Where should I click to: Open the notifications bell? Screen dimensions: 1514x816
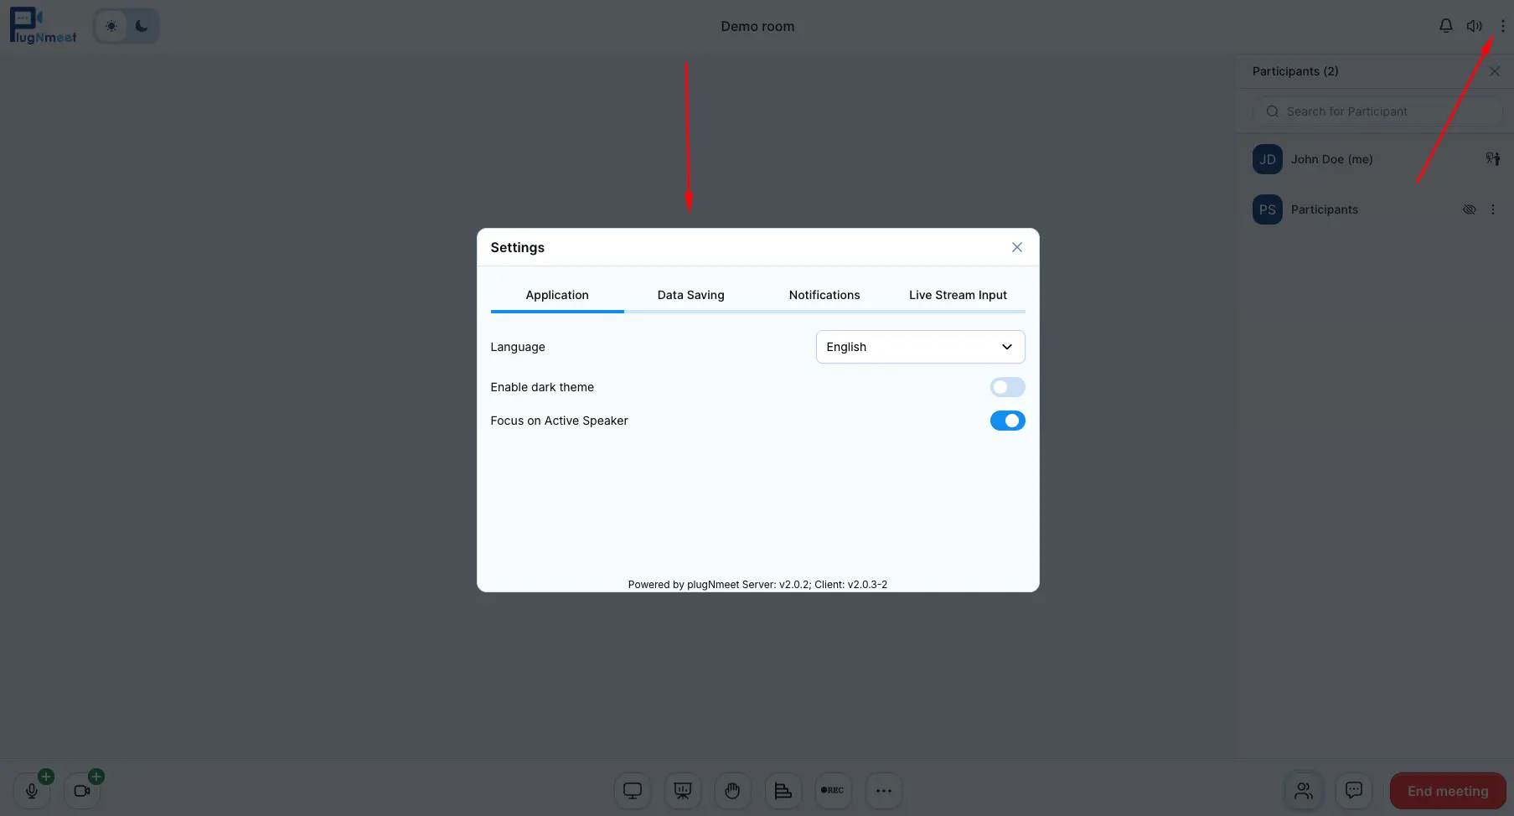tap(1445, 25)
